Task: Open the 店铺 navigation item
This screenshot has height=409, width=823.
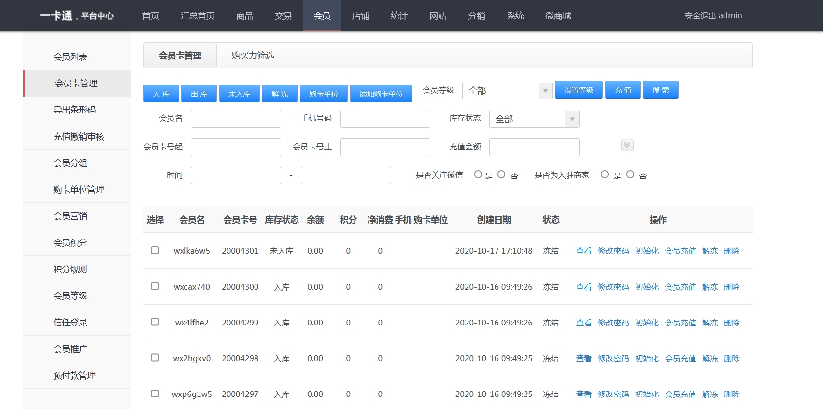Action: (x=361, y=15)
